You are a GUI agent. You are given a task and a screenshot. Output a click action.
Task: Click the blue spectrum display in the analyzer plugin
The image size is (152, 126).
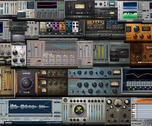[130, 6]
